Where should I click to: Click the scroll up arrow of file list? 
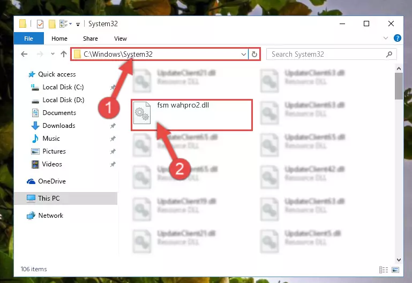click(x=399, y=68)
